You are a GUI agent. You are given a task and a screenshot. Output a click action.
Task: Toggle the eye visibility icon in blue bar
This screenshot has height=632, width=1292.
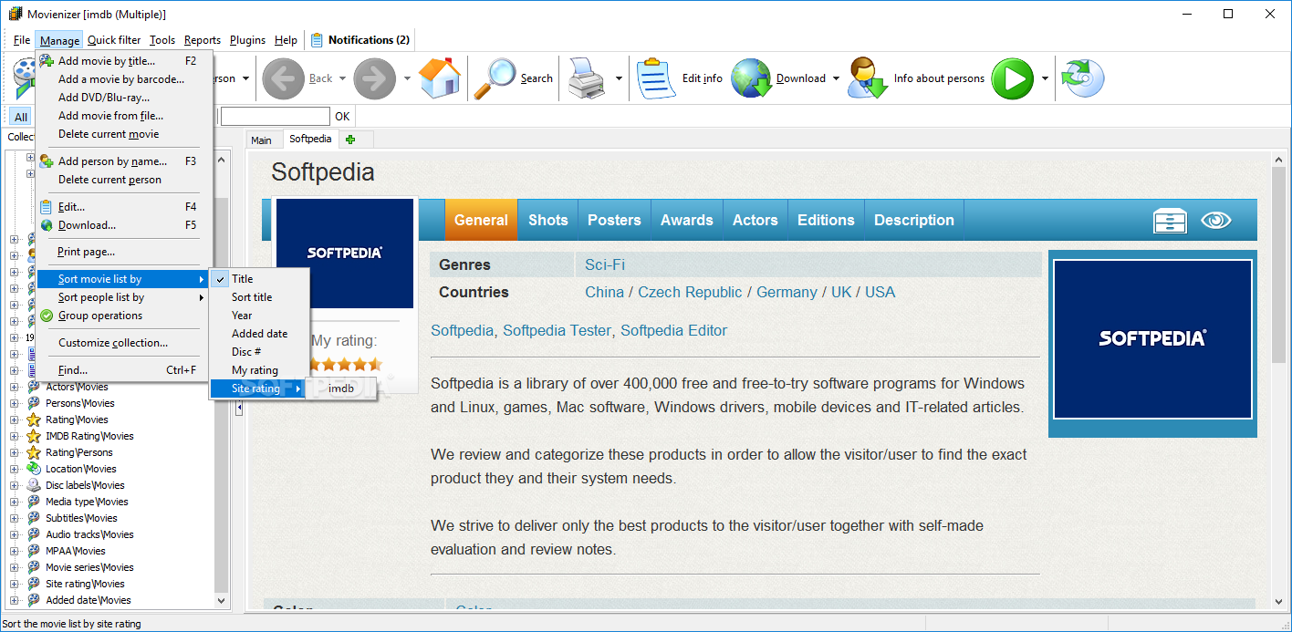(1216, 220)
